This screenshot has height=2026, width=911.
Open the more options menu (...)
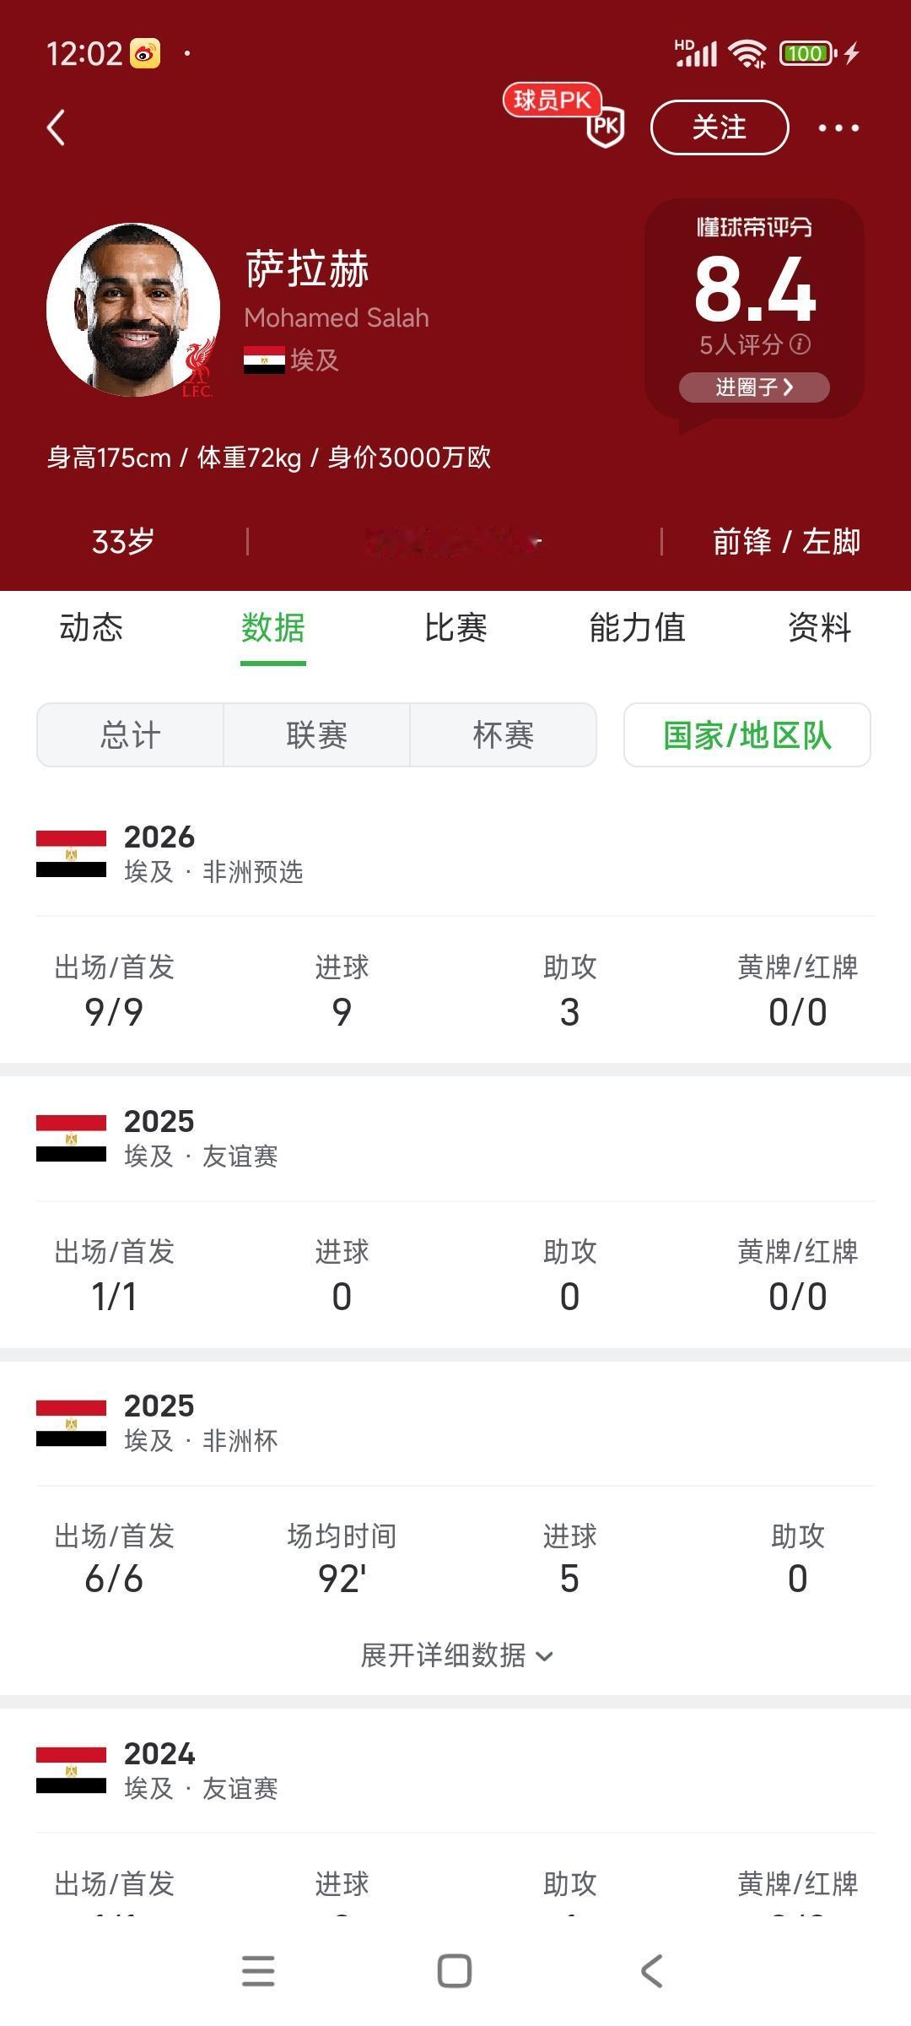pyautogui.click(x=836, y=127)
